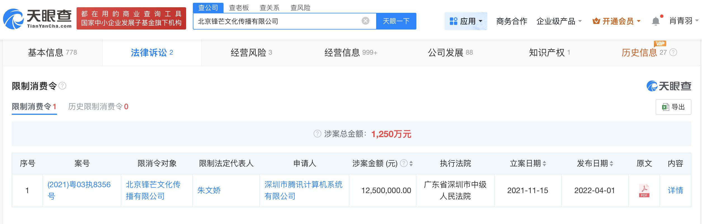Click help icon in 涉案金额 column header

[x=404, y=163]
